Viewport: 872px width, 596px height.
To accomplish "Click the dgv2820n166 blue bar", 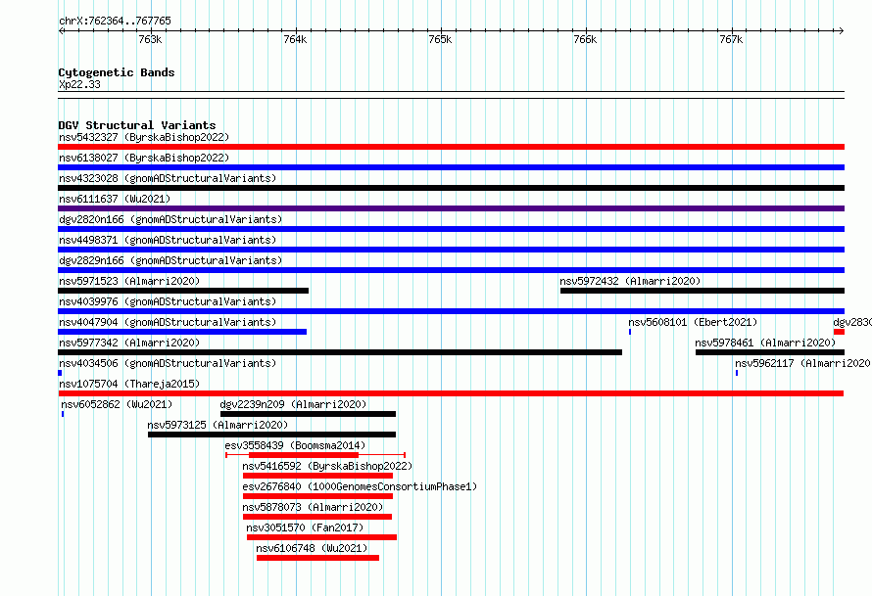I will point(451,229).
